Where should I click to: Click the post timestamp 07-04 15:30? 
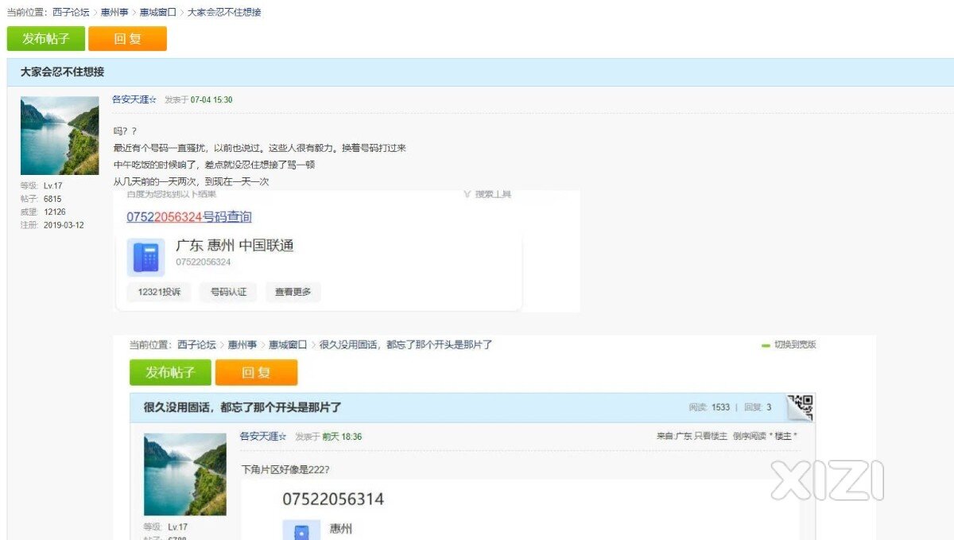coord(211,100)
